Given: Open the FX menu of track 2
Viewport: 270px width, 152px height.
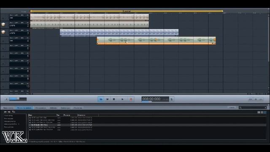Looking at the screenshot, I should tap(28, 23).
